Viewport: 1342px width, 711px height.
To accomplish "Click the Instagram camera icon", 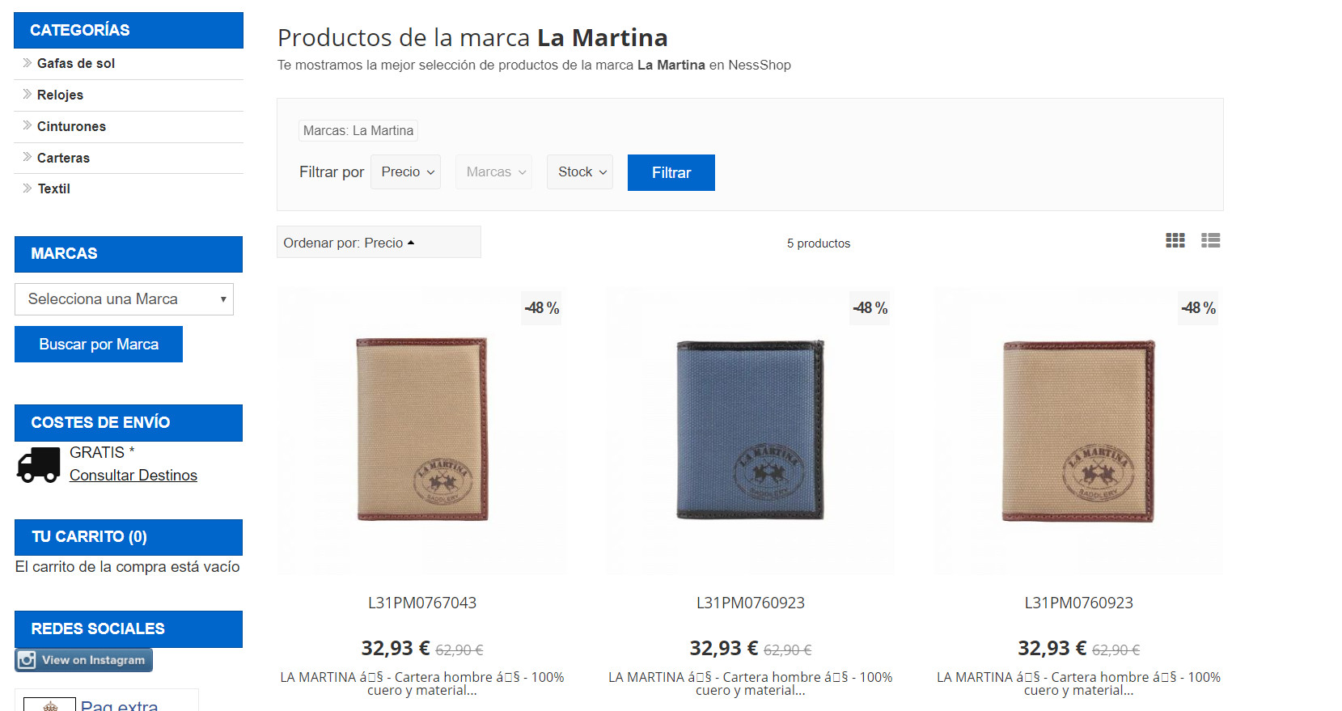I will pyautogui.click(x=25, y=659).
